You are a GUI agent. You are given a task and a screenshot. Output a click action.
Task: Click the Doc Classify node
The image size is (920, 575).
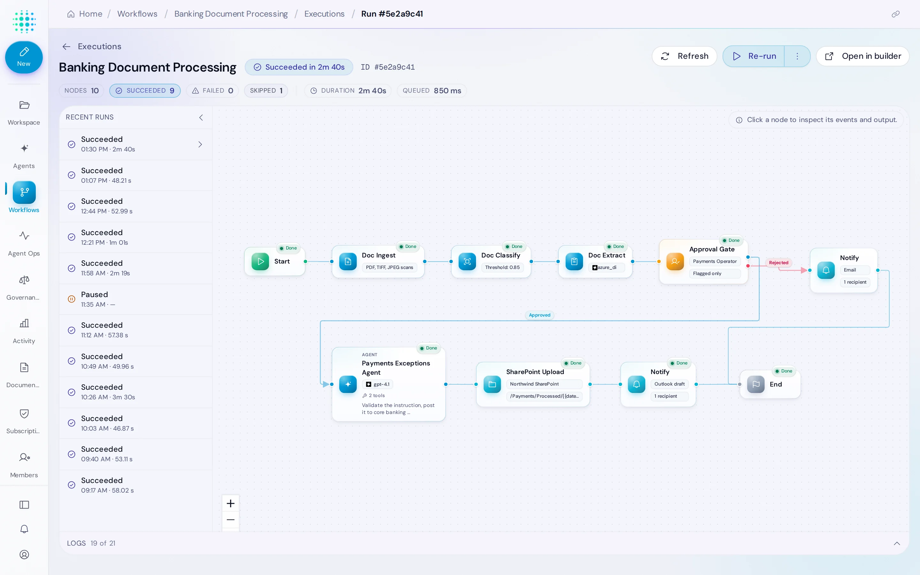(491, 261)
